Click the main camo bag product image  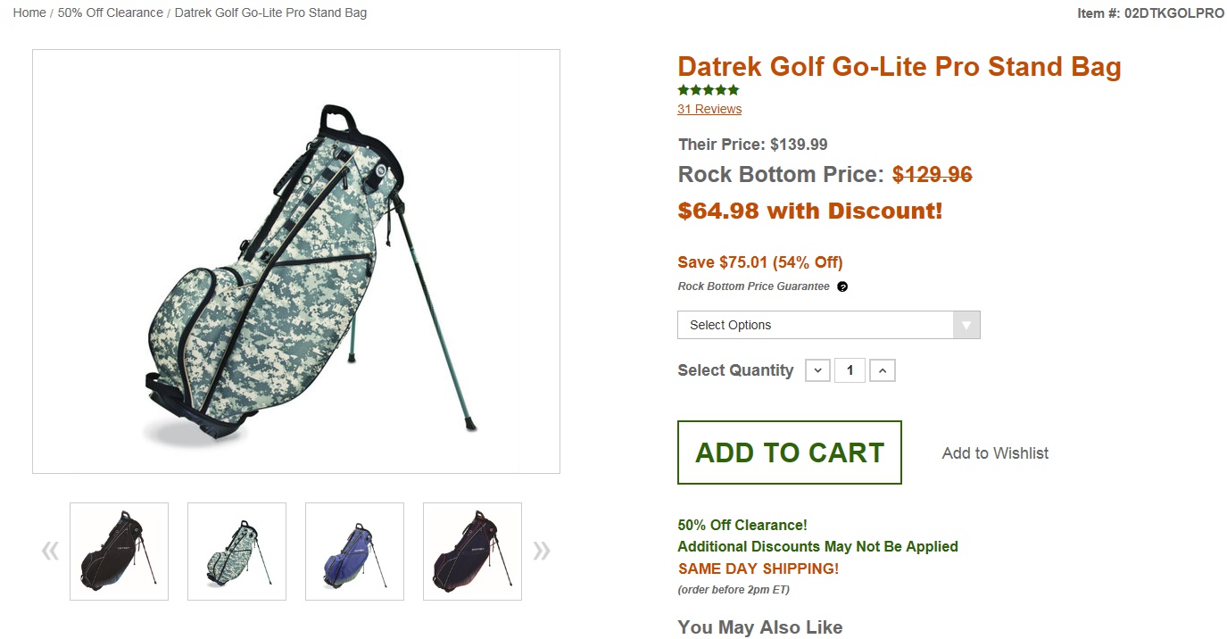[296, 261]
